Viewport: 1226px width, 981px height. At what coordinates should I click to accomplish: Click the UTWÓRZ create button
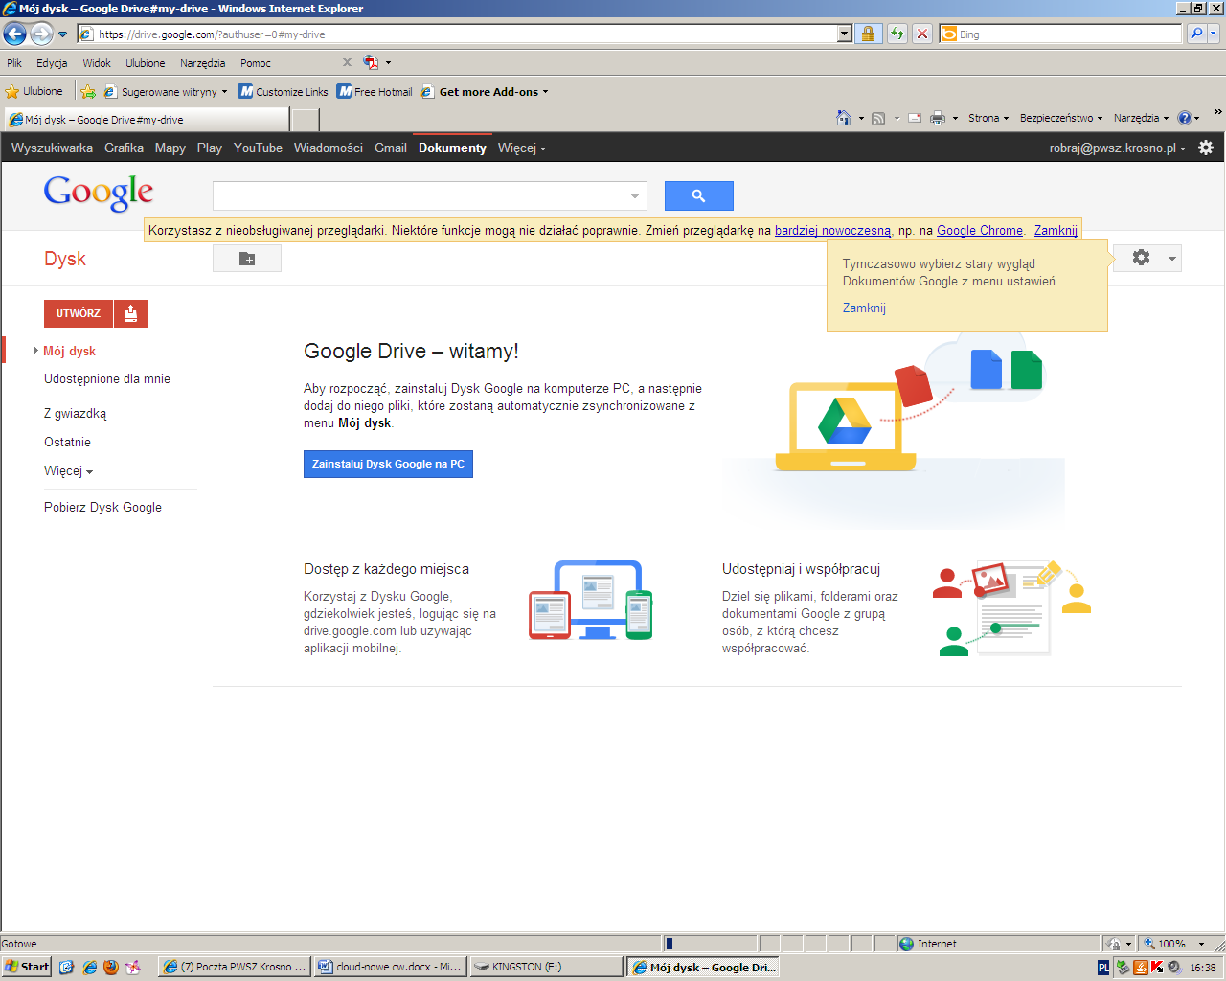tap(79, 313)
